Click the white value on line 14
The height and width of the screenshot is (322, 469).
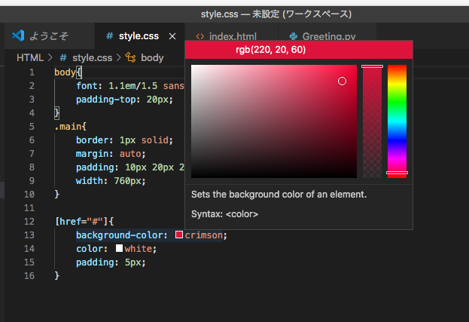pyautogui.click(x=139, y=249)
